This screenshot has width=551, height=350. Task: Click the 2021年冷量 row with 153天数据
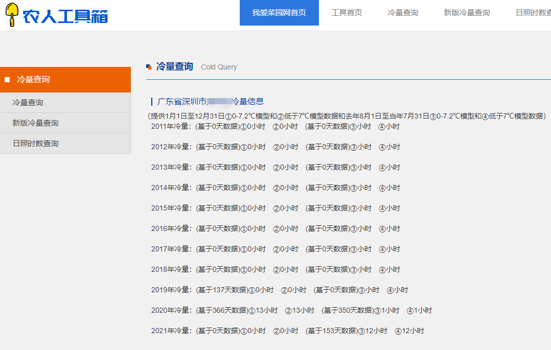pos(287,331)
